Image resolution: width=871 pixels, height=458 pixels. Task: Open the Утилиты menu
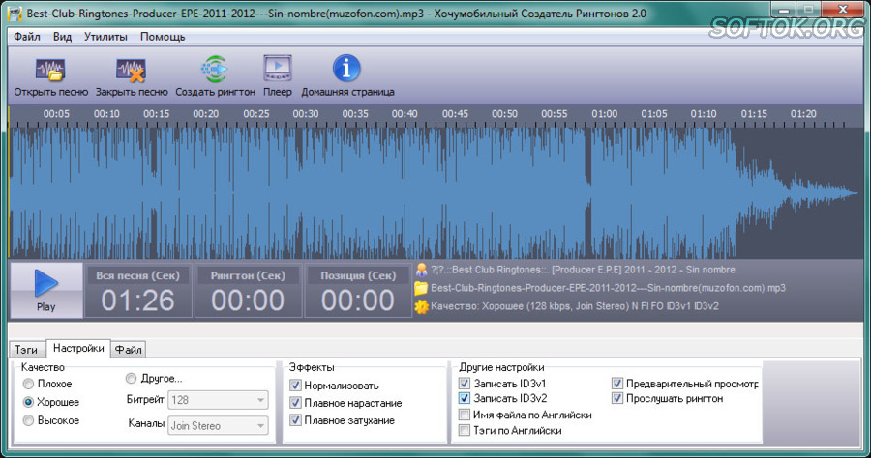[x=105, y=37]
